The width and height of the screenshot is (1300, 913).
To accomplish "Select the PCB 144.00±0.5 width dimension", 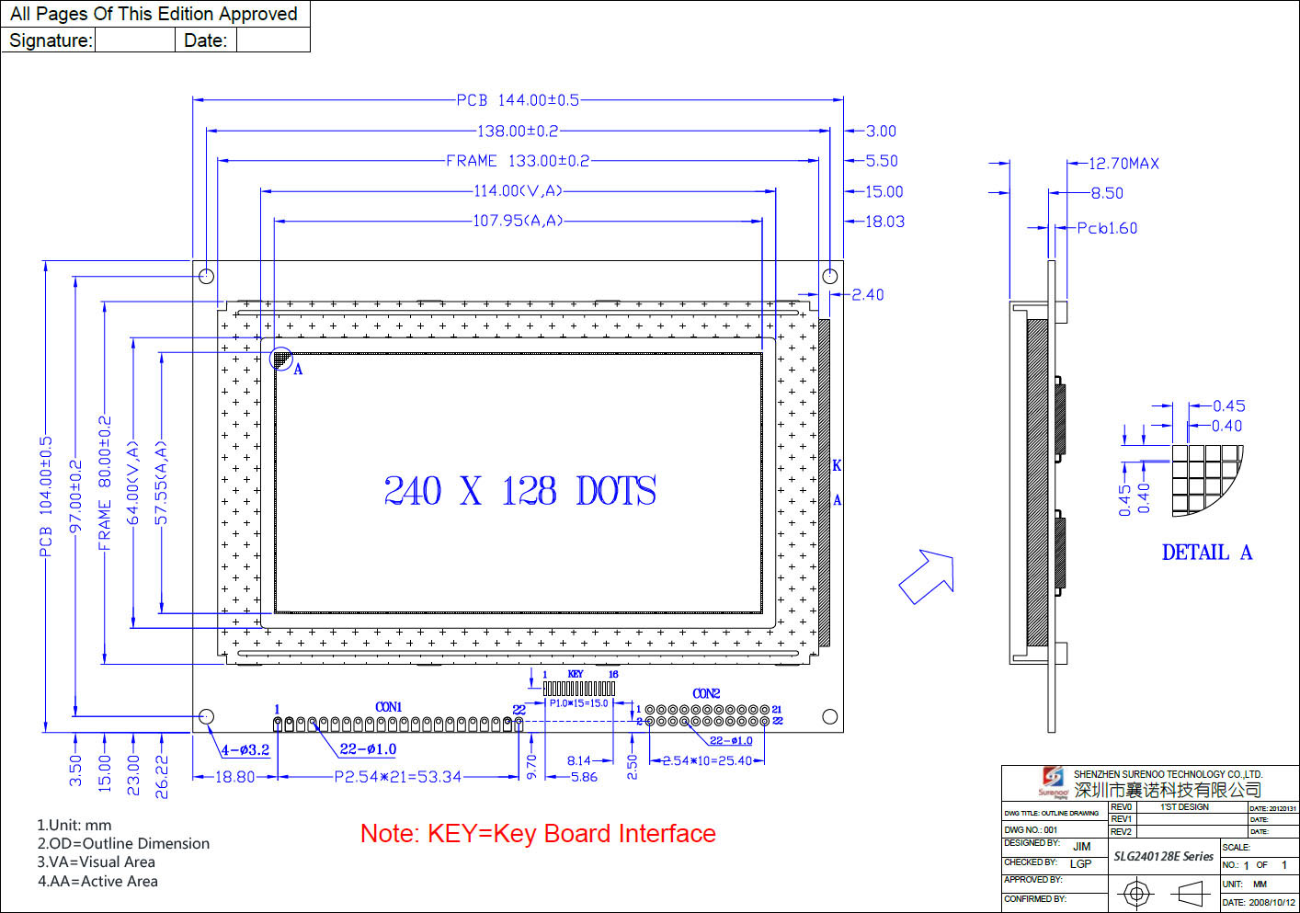I will [x=518, y=99].
